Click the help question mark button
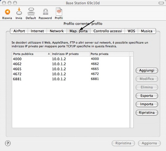This screenshot has height=151, width=166. click(8, 143)
